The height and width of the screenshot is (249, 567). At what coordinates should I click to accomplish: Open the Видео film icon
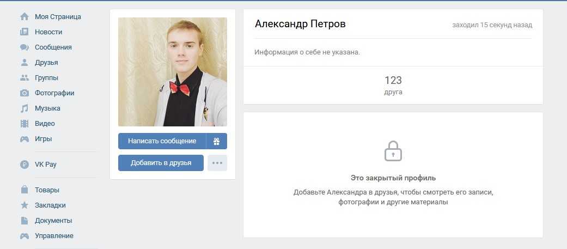coord(24,124)
